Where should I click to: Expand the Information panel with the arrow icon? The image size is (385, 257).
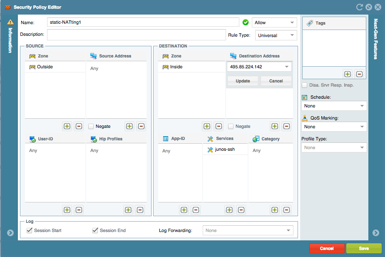click(x=10, y=233)
